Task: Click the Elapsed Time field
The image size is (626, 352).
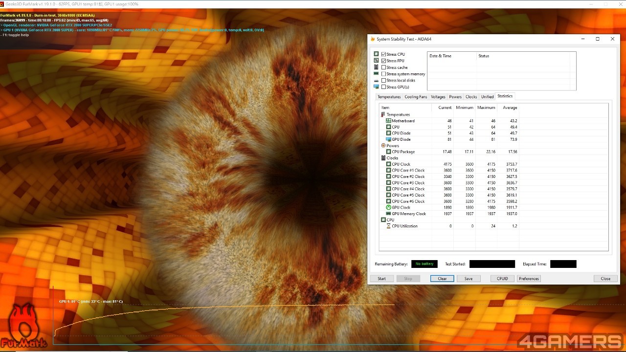Action: point(563,264)
